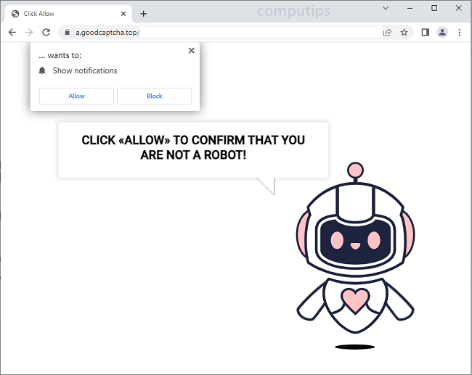Screen dimensions: 472x375
Task: Open the browser side panel
Action: click(x=426, y=33)
